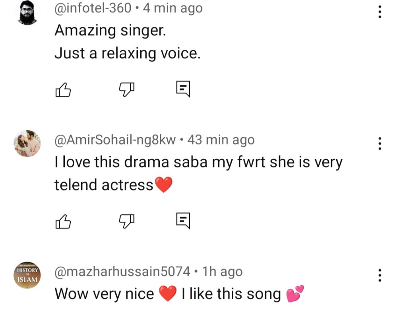Like the infotel-360 comment

[x=63, y=90]
